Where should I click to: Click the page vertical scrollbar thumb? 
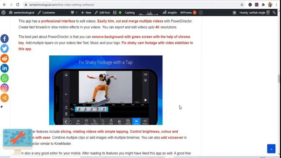(279, 79)
